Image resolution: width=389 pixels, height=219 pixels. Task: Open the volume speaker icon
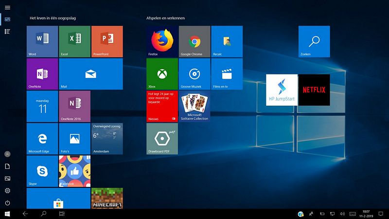343,214
